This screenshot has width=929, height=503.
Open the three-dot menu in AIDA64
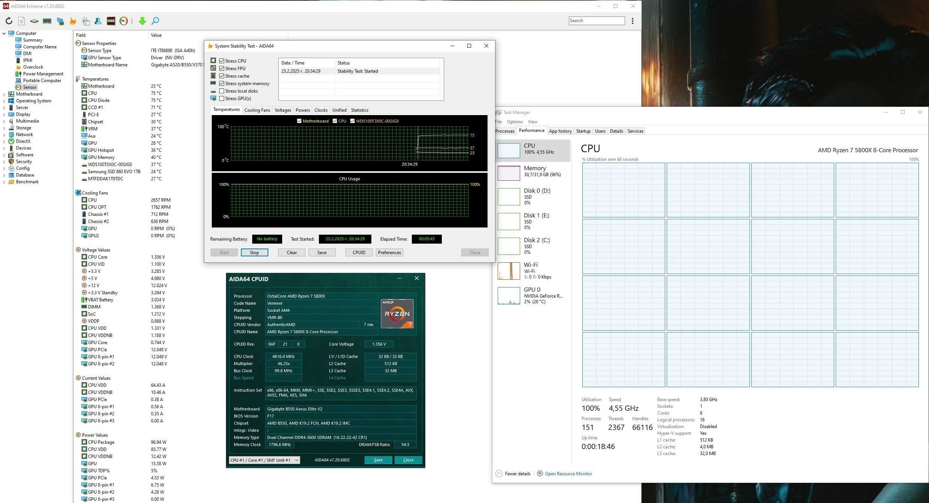[633, 21]
